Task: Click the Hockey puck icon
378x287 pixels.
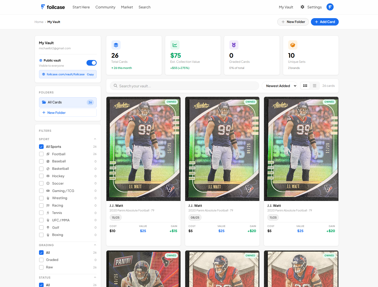Action: coord(48,176)
